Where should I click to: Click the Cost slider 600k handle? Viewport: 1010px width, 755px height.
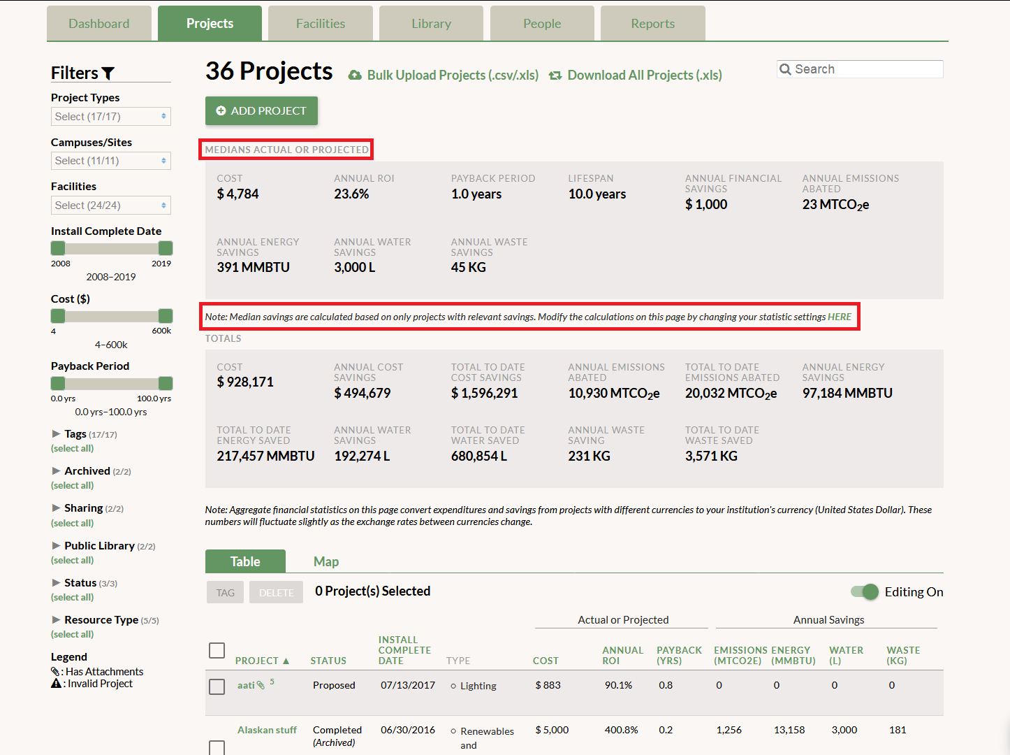point(166,316)
